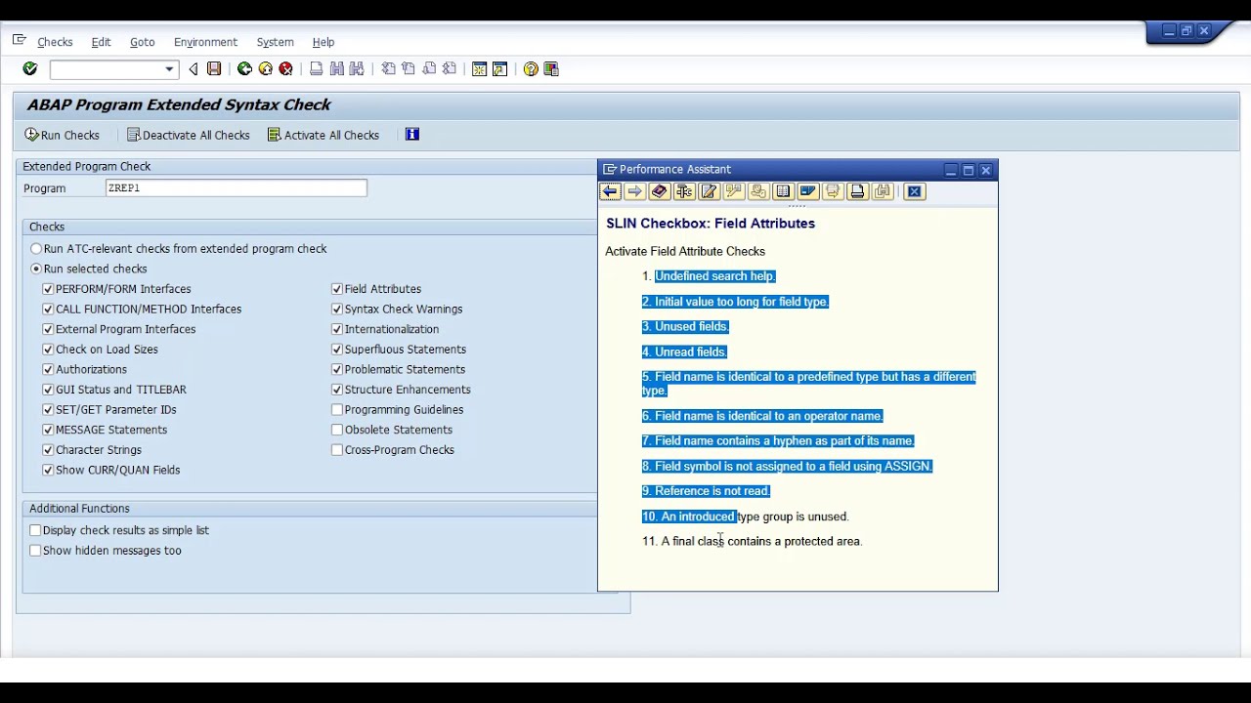
Task: Uncheck PERFORM/FORM Interfaces checkbox
Action: pos(48,289)
